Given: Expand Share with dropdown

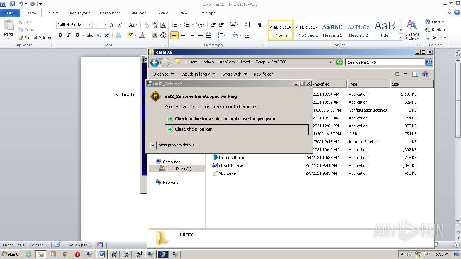Looking at the screenshot, I should pyautogui.click(x=234, y=74).
